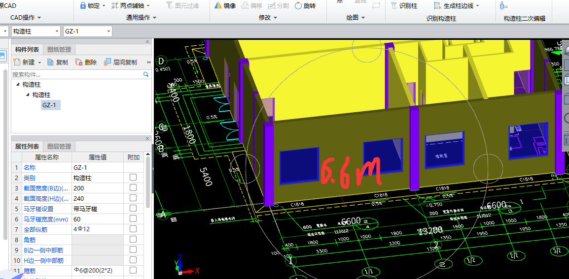The height and width of the screenshot is (279, 569).
Task: Click the 复制 copy component icon
Action: (x=51, y=62)
